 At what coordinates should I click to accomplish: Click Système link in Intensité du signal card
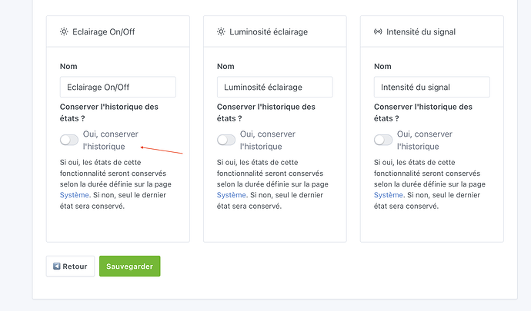[x=389, y=195]
